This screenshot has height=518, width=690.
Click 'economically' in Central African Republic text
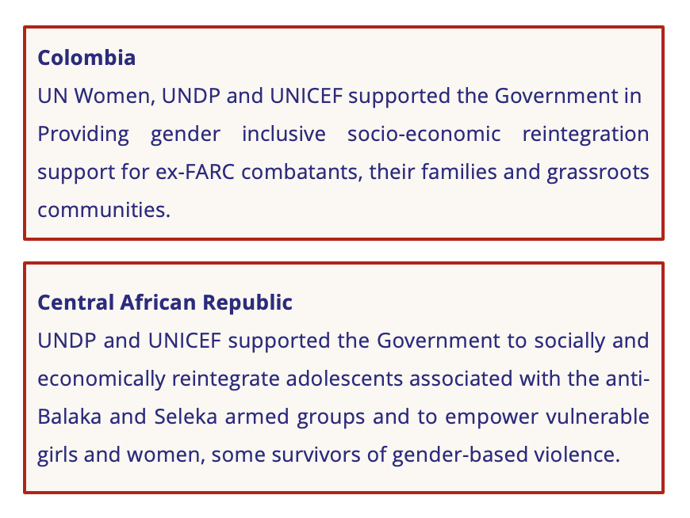102,379
